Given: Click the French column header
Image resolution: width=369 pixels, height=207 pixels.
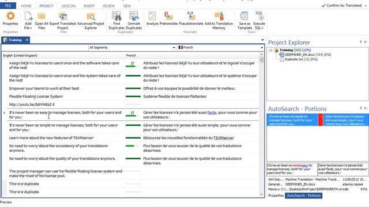Looking at the screenshot, I should click(x=131, y=55).
